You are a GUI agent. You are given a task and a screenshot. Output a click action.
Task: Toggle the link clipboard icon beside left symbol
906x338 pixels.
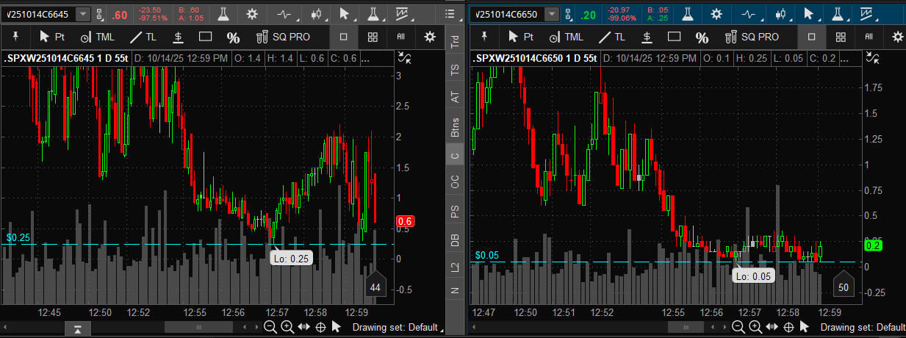[101, 14]
